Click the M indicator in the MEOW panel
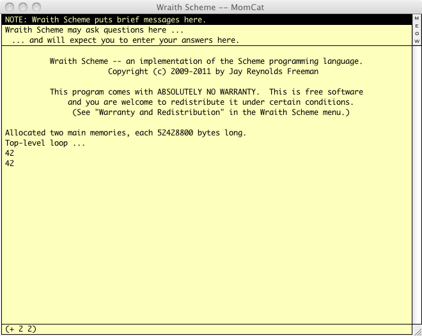422x336 pixels. (417, 19)
